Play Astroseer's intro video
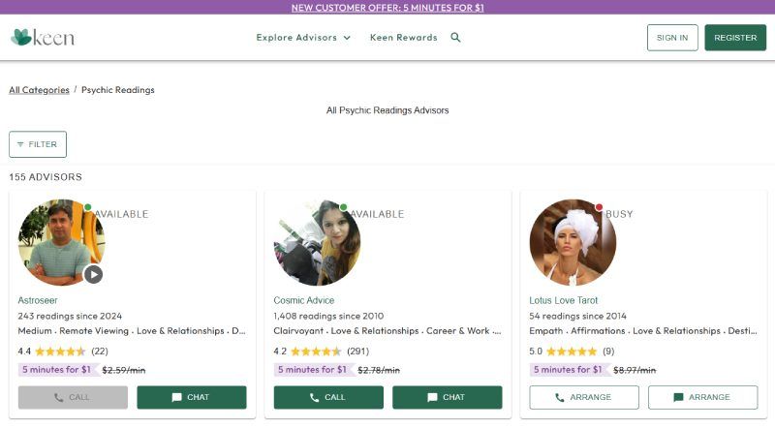Screen dimensions: 775x428 93,274
